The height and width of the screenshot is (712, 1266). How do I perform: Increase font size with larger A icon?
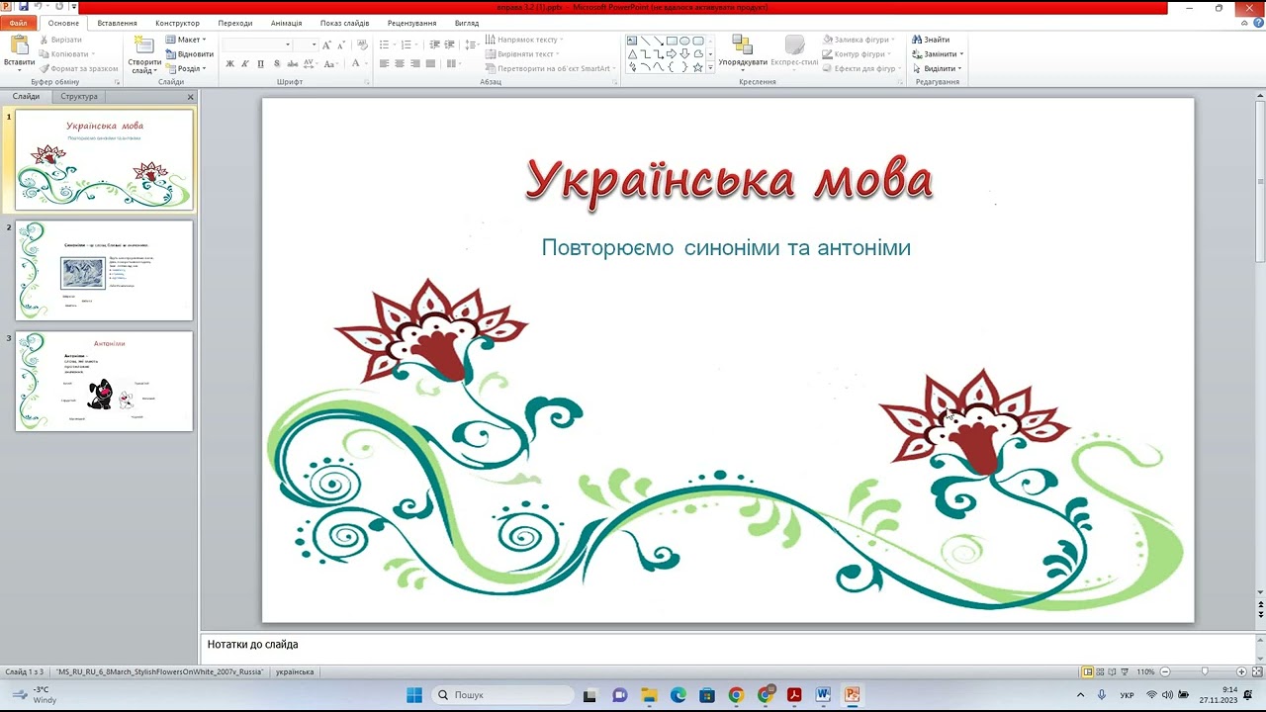click(327, 44)
